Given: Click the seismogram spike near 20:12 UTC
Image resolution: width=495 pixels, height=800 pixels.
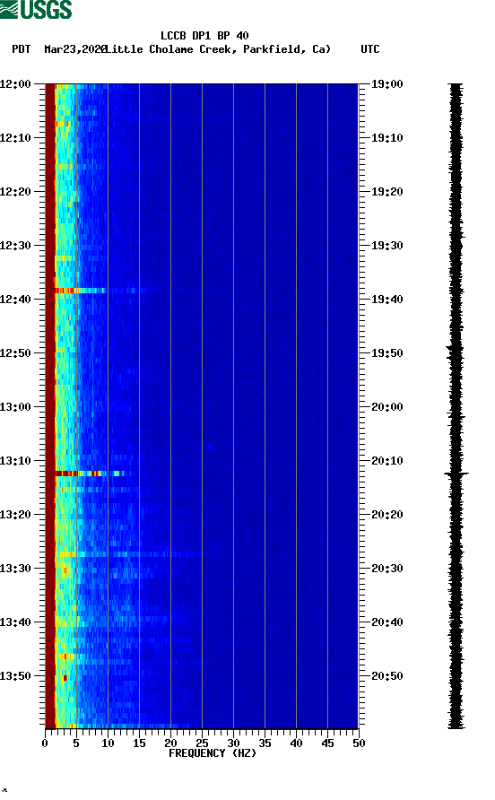Looking at the screenshot, I should pyautogui.click(x=456, y=474).
